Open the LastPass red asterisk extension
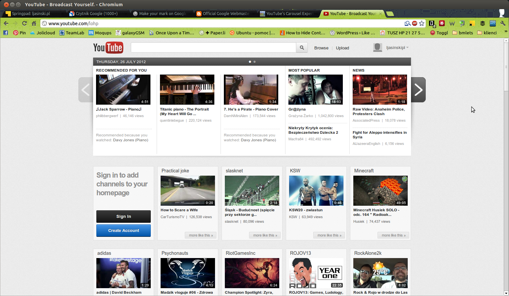 point(442,23)
